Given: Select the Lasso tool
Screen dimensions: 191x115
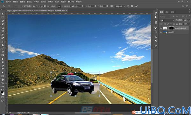Looking at the screenshot, I should click(x=3, y=21).
